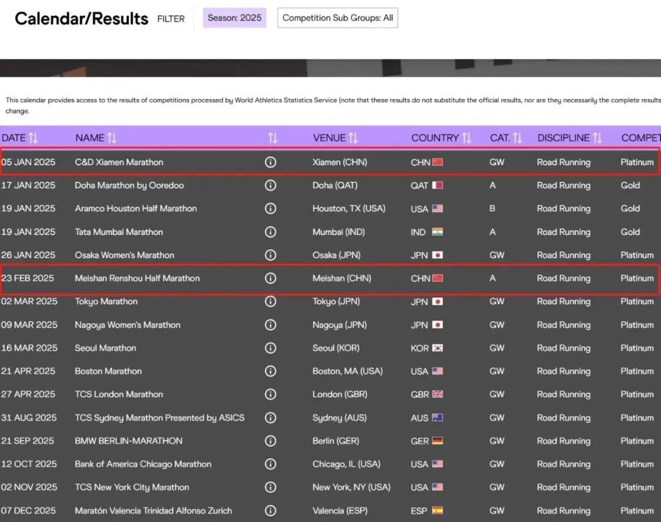
Task: Sort by DISCIPLINE column header
Action: 597,138
